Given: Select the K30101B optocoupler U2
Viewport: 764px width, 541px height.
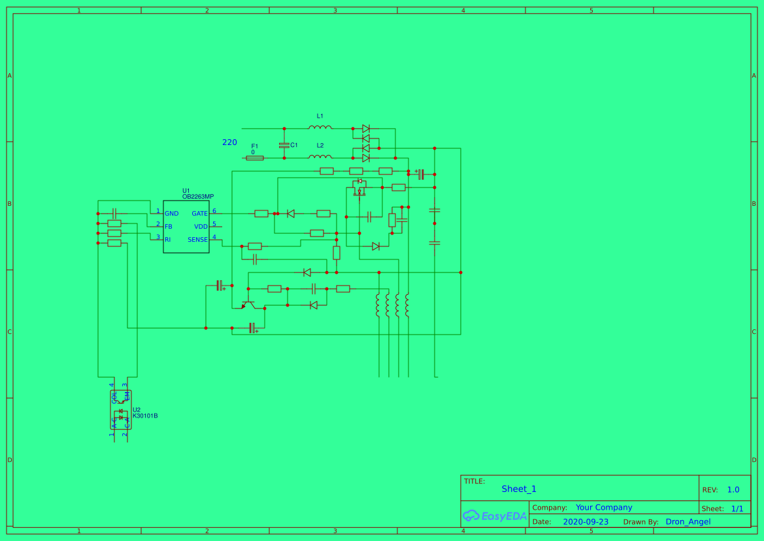Looking at the screenshot, I should (121, 410).
